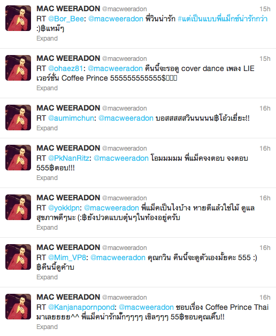Screen dimensions: 276x336
Task: Expand the tweet retweeting @Kanjanapornpond
Action: tap(47, 327)
